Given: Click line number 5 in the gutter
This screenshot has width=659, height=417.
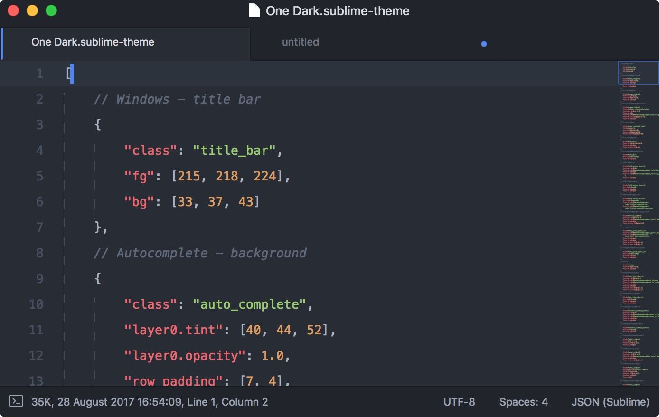Looking at the screenshot, I should [39, 176].
